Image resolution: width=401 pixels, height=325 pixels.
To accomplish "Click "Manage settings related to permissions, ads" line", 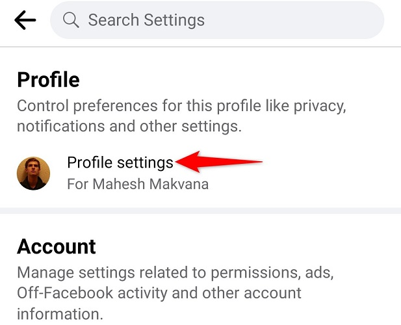I will point(170,272).
